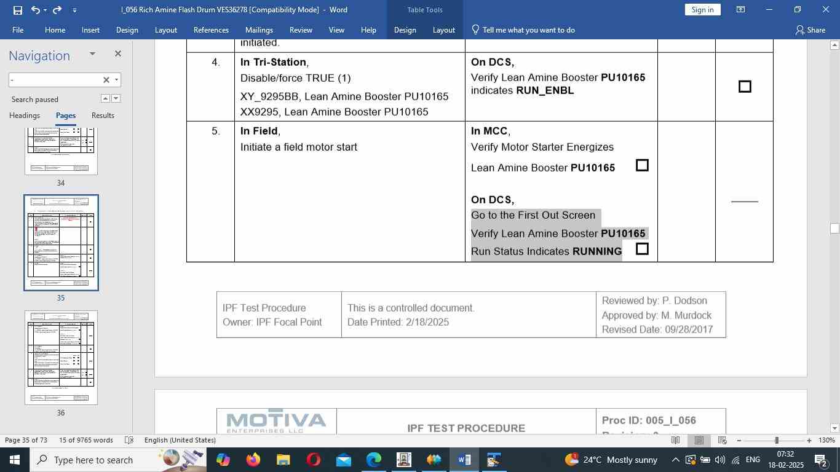Redo the last action

tap(57, 10)
